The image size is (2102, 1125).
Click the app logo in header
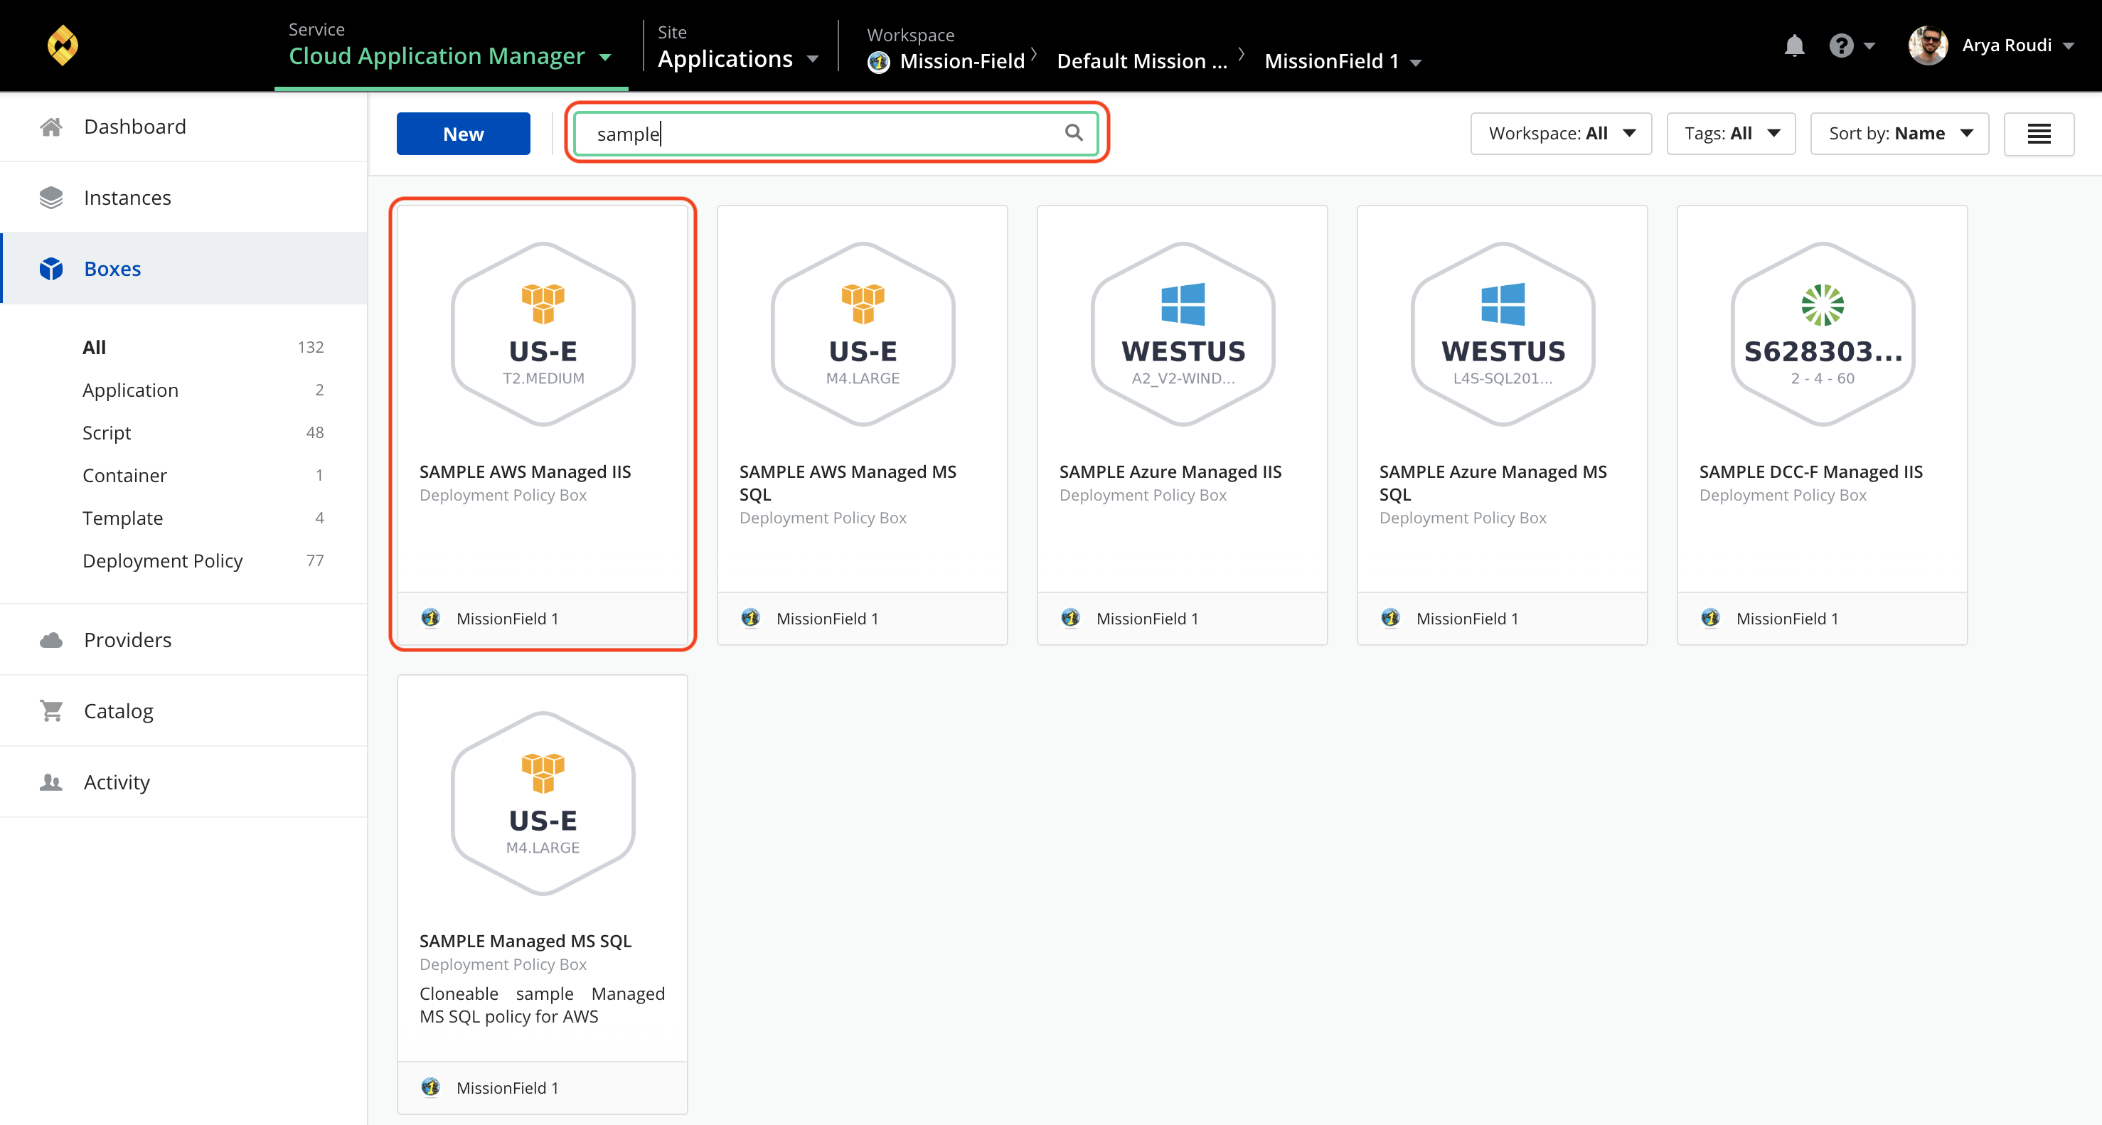click(x=63, y=45)
